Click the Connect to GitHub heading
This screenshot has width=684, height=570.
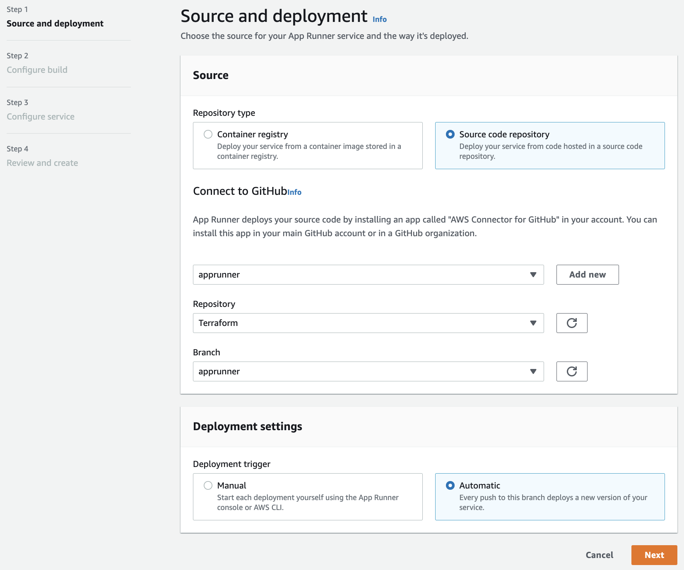pyautogui.click(x=240, y=191)
